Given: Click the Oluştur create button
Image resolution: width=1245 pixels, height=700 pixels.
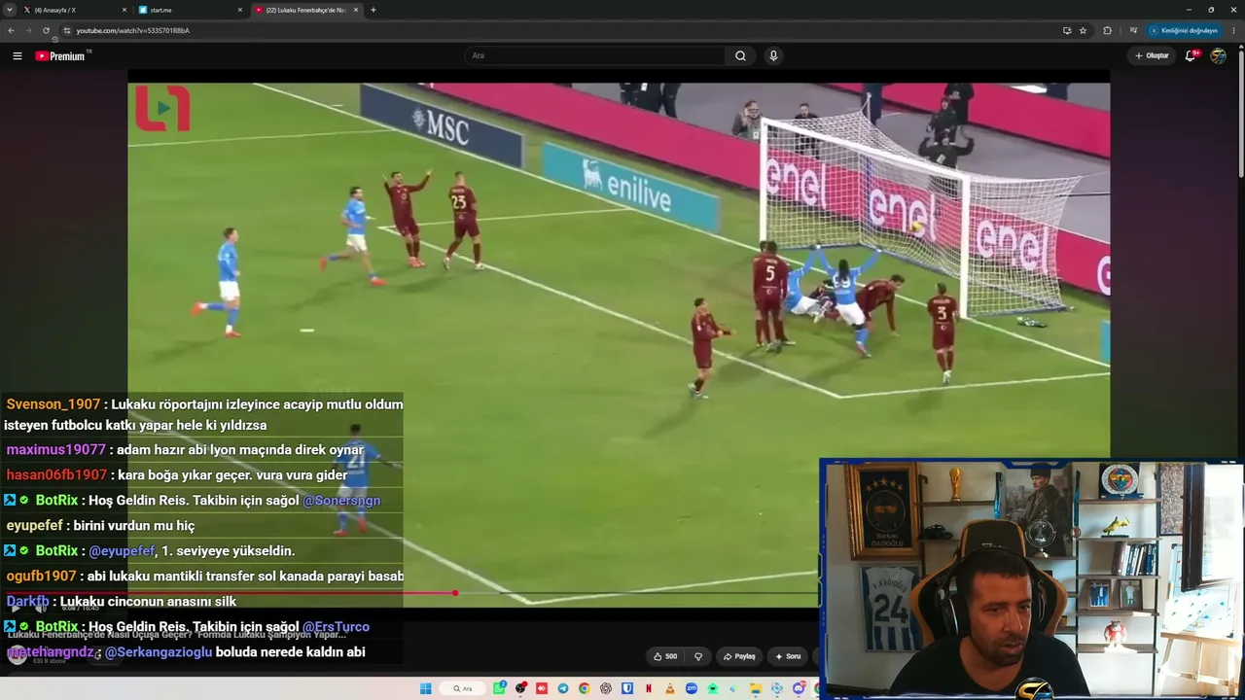Looking at the screenshot, I should pyautogui.click(x=1152, y=55).
